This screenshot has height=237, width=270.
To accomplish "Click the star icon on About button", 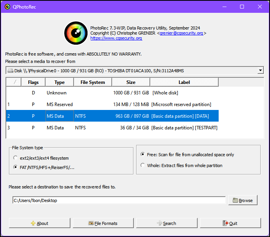I will pos(33,223).
